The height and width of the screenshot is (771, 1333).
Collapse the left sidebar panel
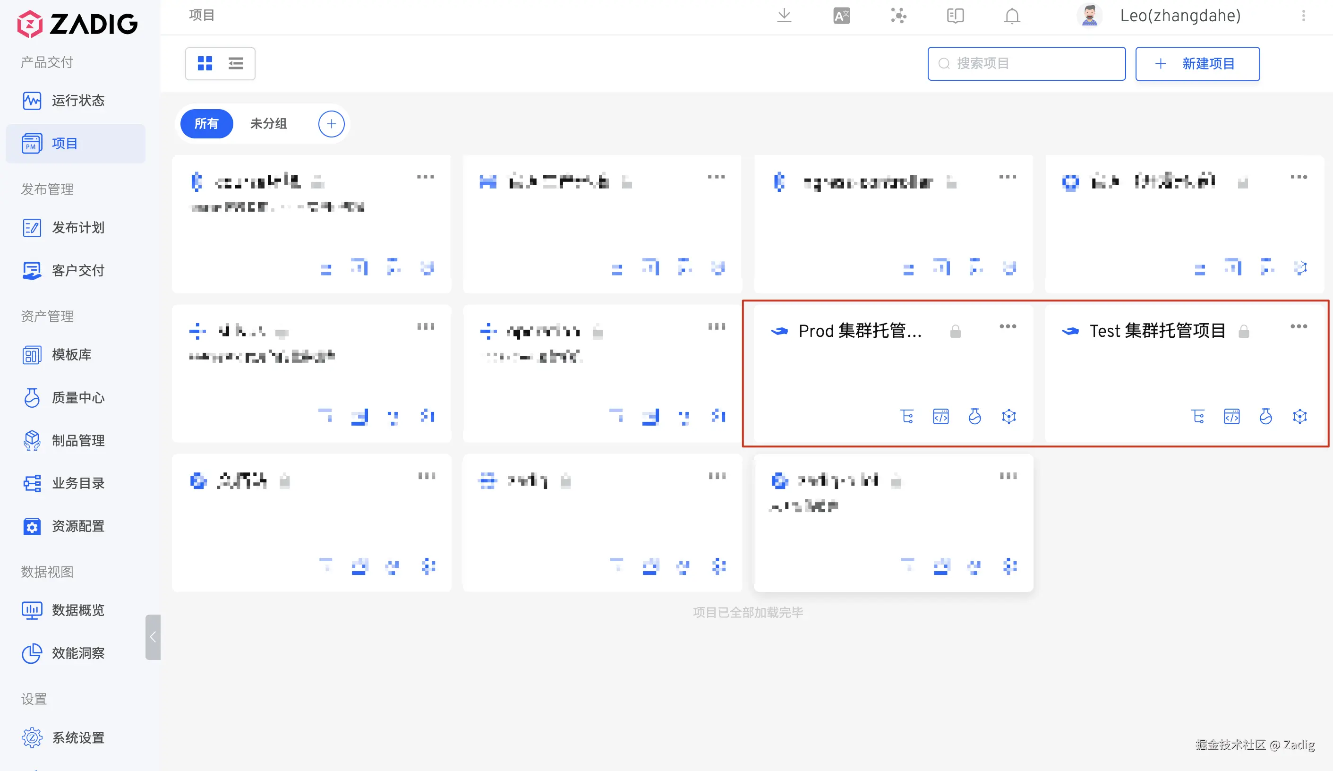click(153, 636)
